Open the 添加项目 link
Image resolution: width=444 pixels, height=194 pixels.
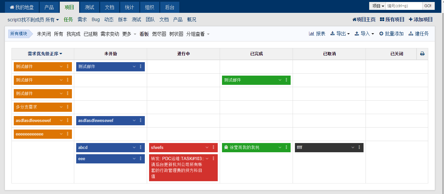point(421,19)
